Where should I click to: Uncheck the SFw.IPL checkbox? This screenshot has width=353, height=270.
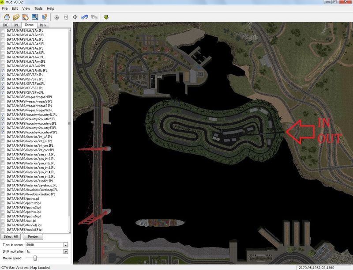(x=3, y=92)
